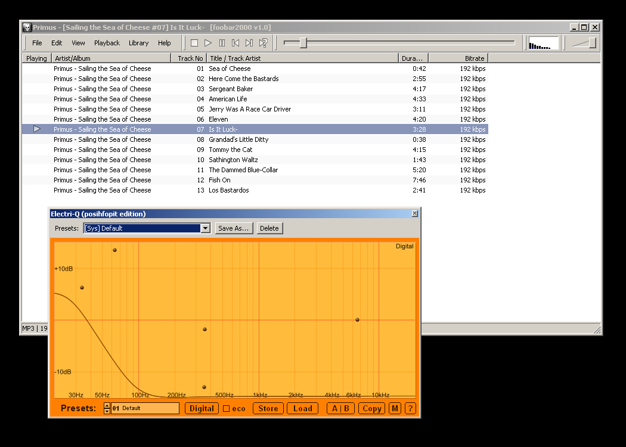Open the File menu
Screen dimensions: 626x447
pyautogui.click(x=37, y=43)
